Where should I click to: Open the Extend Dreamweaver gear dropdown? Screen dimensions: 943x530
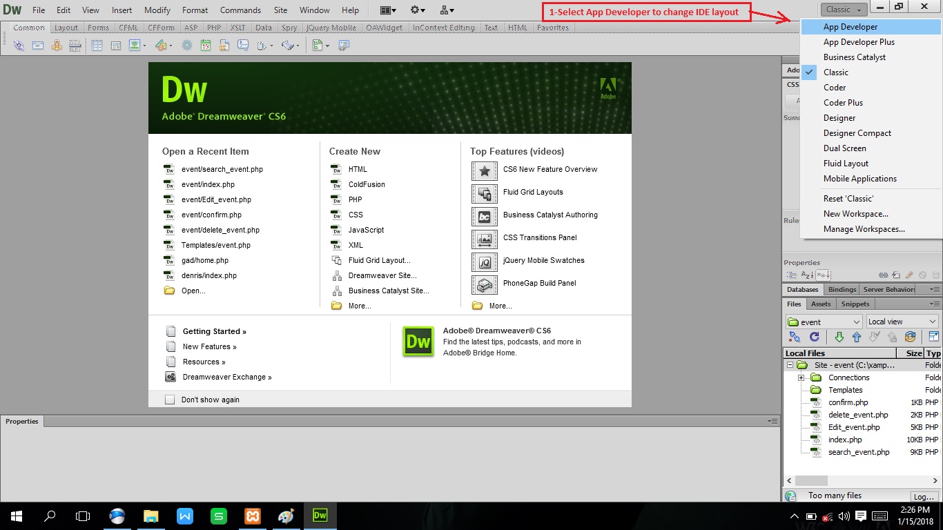pos(418,10)
